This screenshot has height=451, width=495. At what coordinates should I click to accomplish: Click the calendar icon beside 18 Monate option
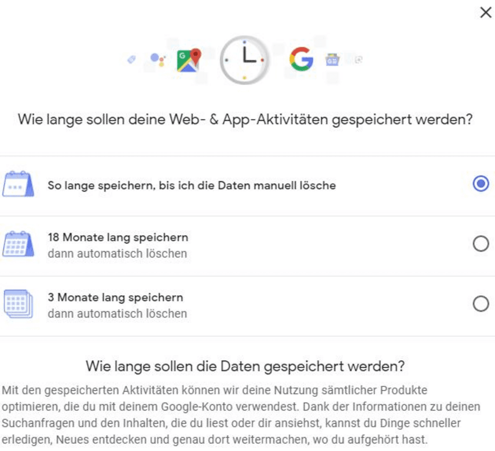(x=18, y=244)
